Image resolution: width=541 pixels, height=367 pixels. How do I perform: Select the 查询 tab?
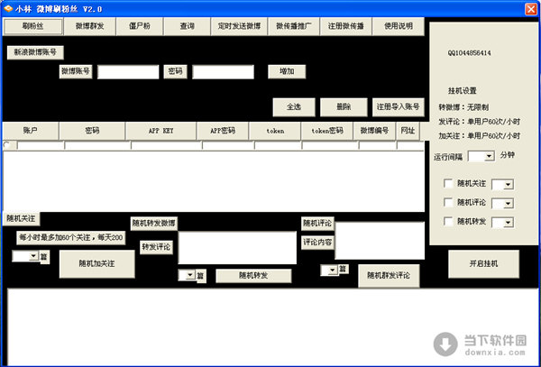coord(187,26)
